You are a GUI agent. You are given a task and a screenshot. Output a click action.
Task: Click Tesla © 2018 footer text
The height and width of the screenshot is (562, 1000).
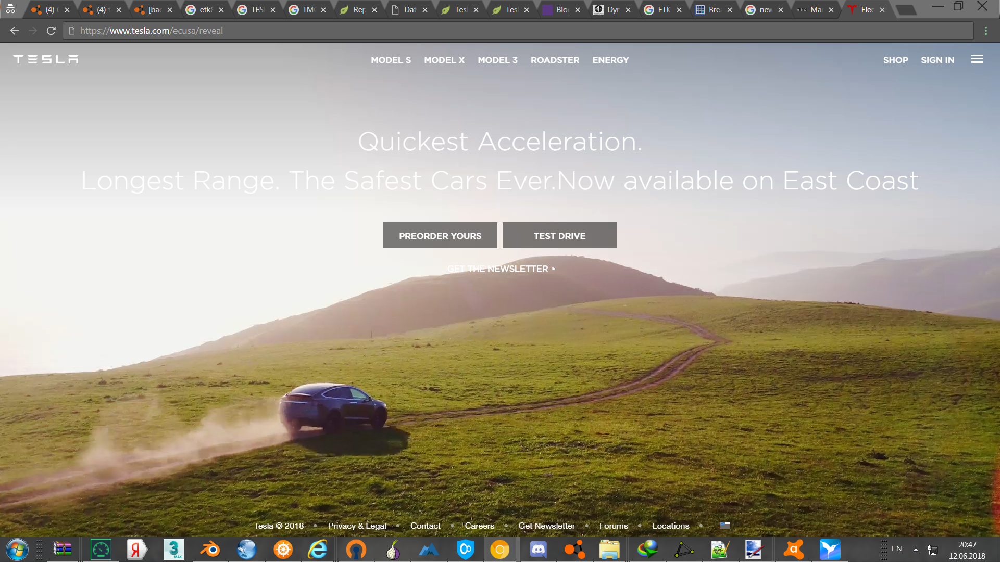(279, 526)
